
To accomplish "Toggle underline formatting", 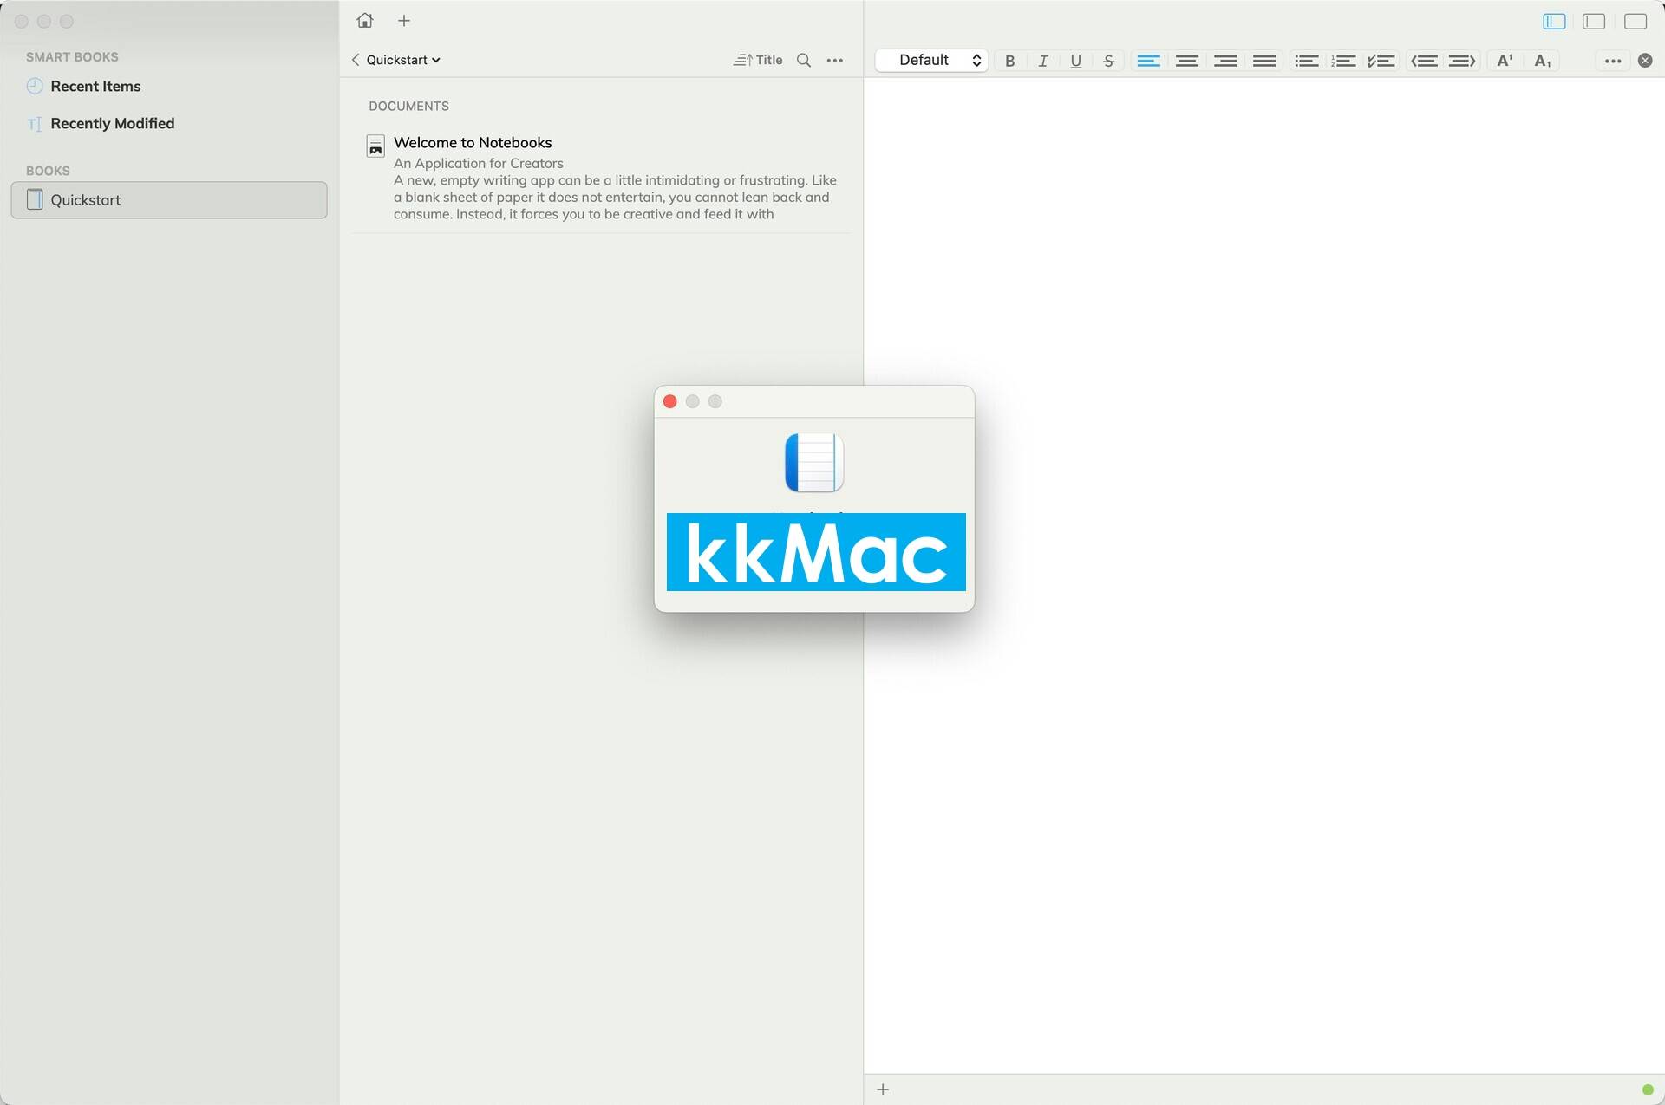I will 1075,61.
